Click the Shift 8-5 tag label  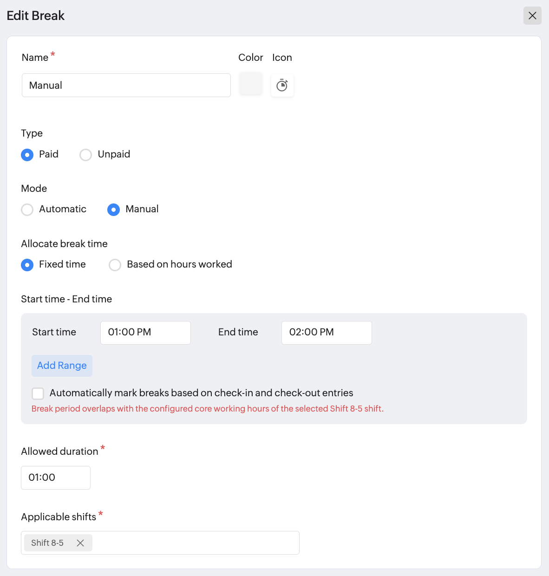click(47, 543)
